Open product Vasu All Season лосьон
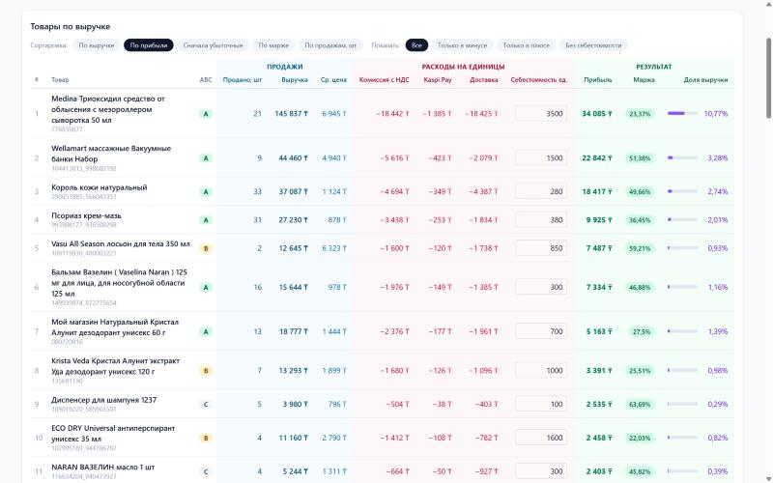 (120, 244)
